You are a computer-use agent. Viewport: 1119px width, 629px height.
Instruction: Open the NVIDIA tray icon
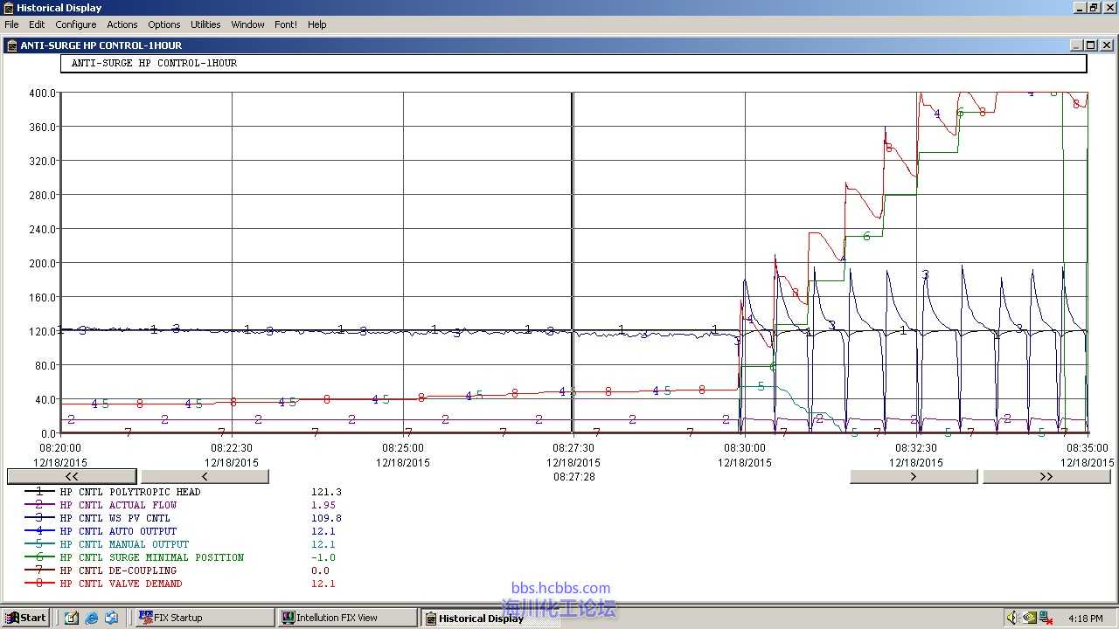click(x=1029, y=618)
